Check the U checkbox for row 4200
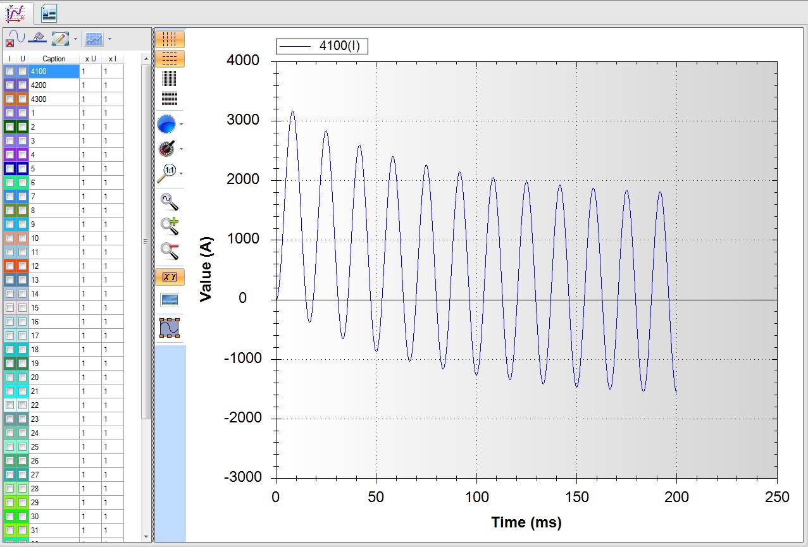This screenshot has width=808, height=547. point(23,85)
